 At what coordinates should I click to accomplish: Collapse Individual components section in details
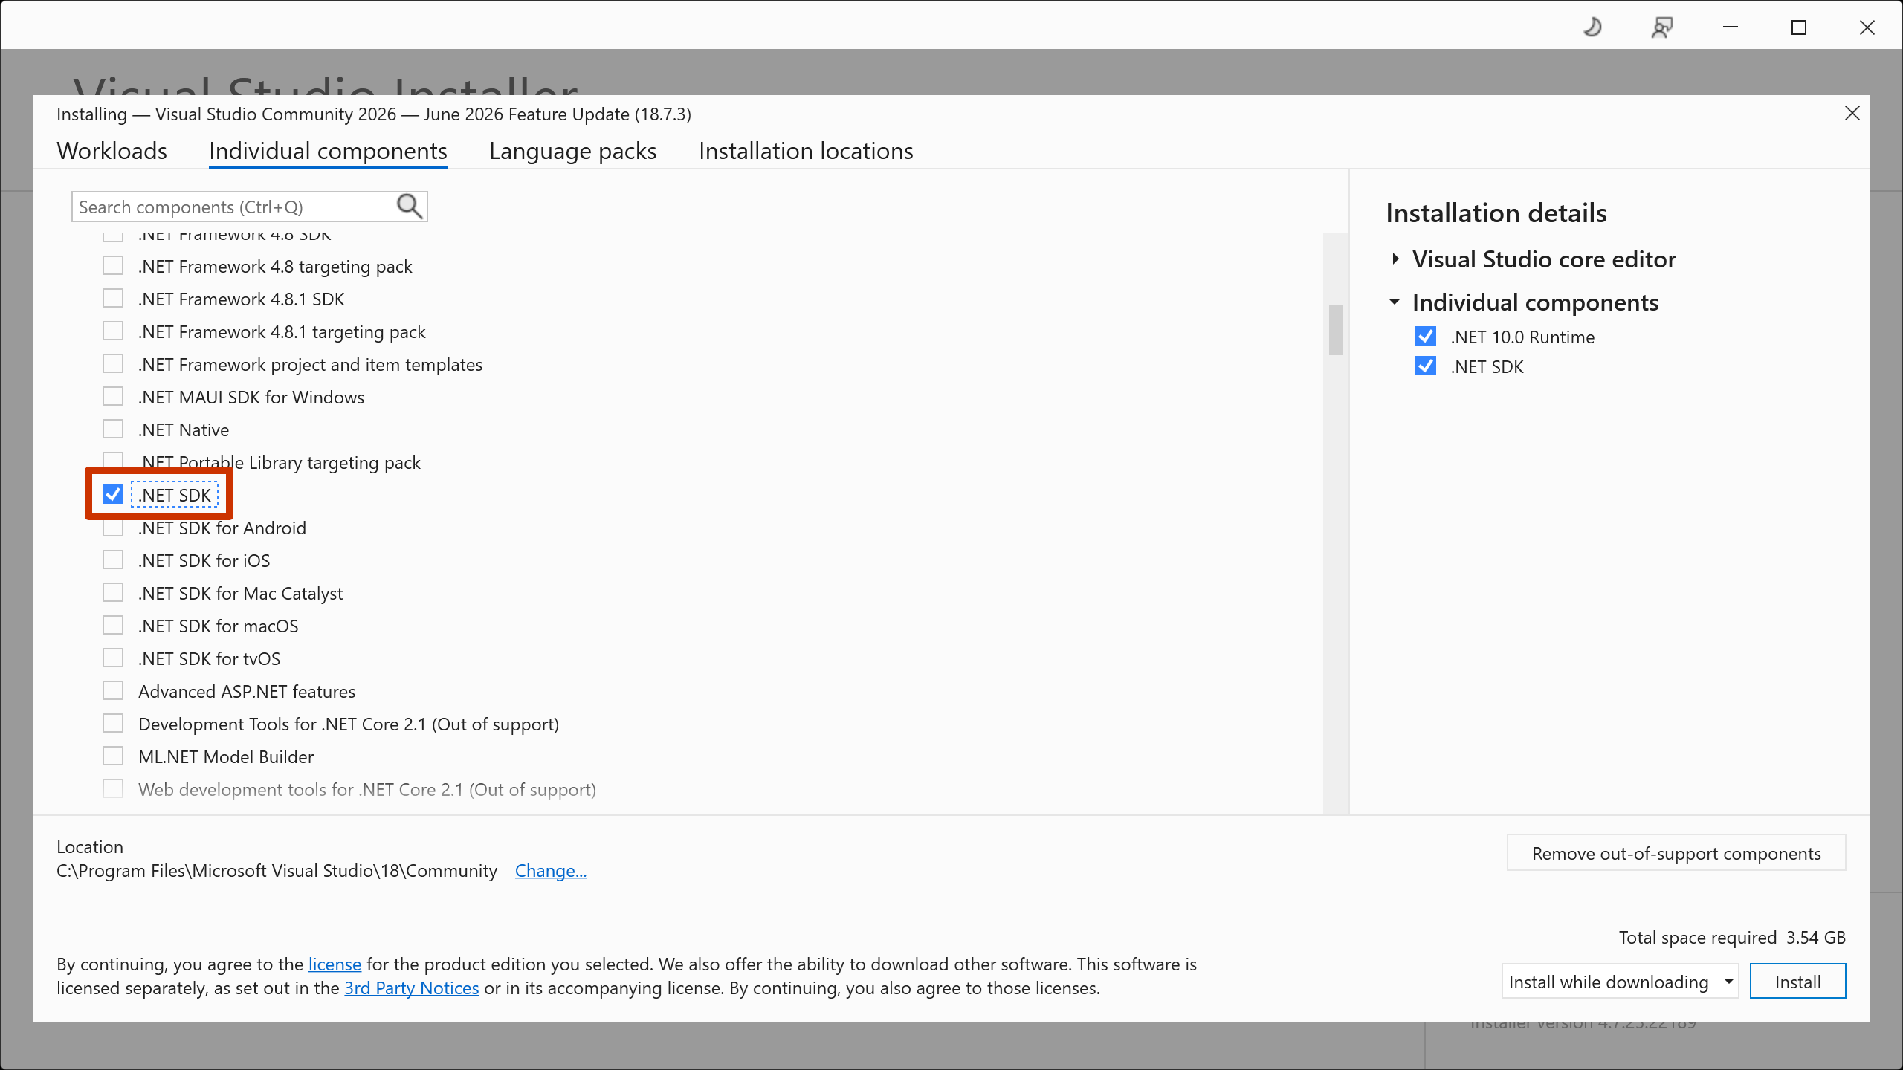[1395, 302]
